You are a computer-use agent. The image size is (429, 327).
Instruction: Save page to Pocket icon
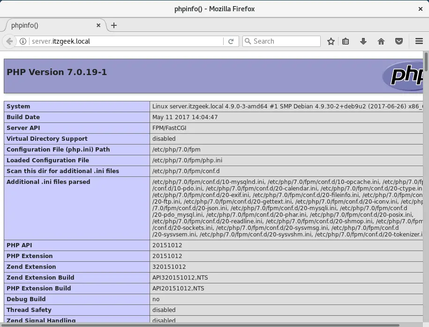pos(399,41)
